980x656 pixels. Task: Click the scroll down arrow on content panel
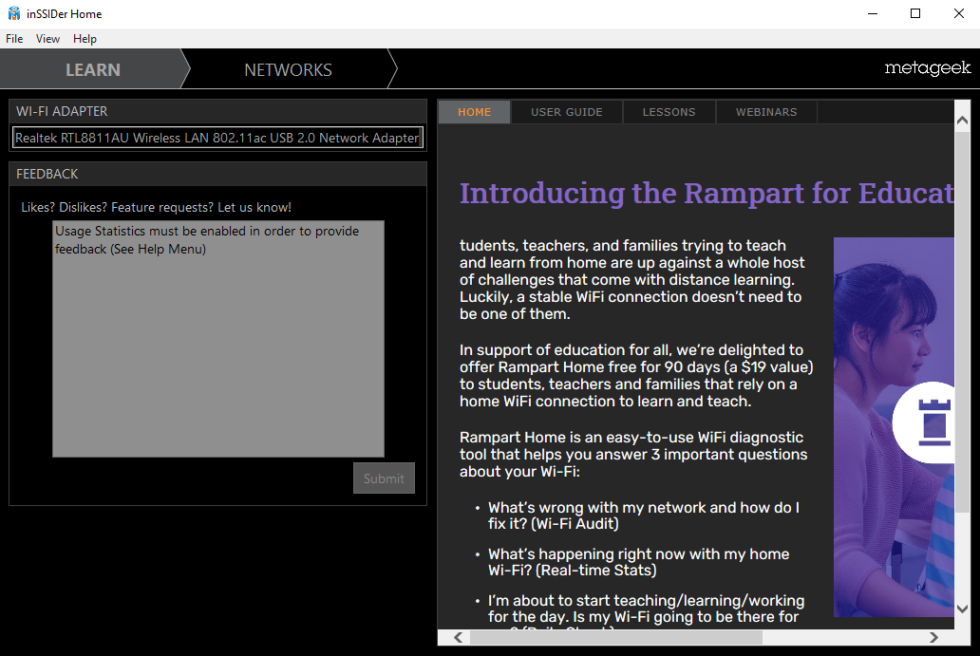[x=962, y=609]
